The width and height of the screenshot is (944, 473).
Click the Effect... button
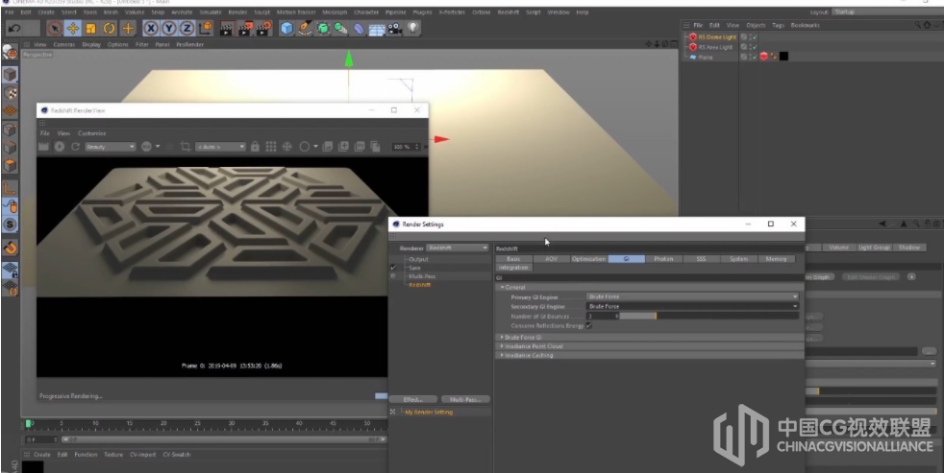(x=413, y=399)
